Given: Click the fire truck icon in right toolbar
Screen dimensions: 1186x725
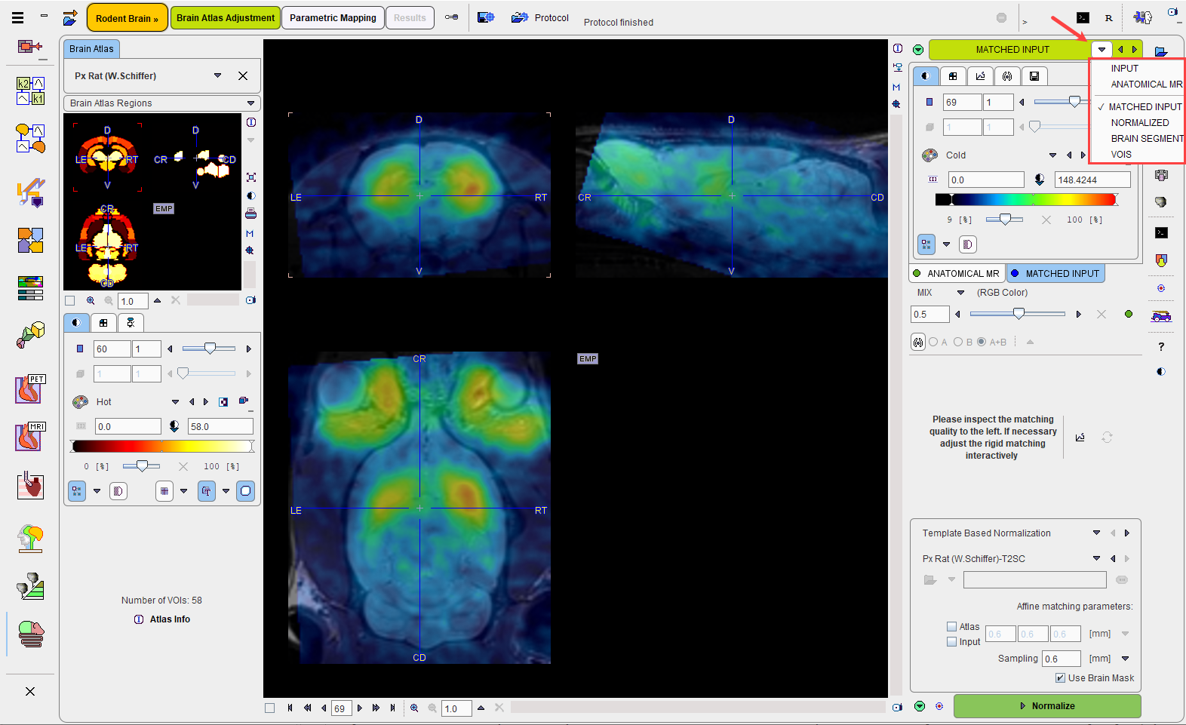Looking at the screenshot, I should pos(1161,316).
